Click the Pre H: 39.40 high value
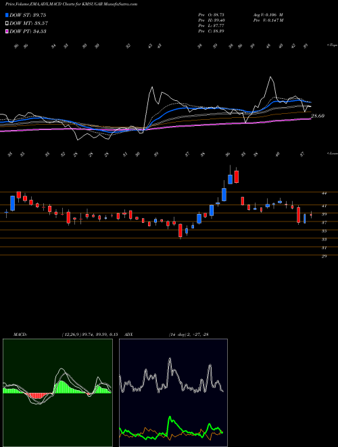 point(211,20)
